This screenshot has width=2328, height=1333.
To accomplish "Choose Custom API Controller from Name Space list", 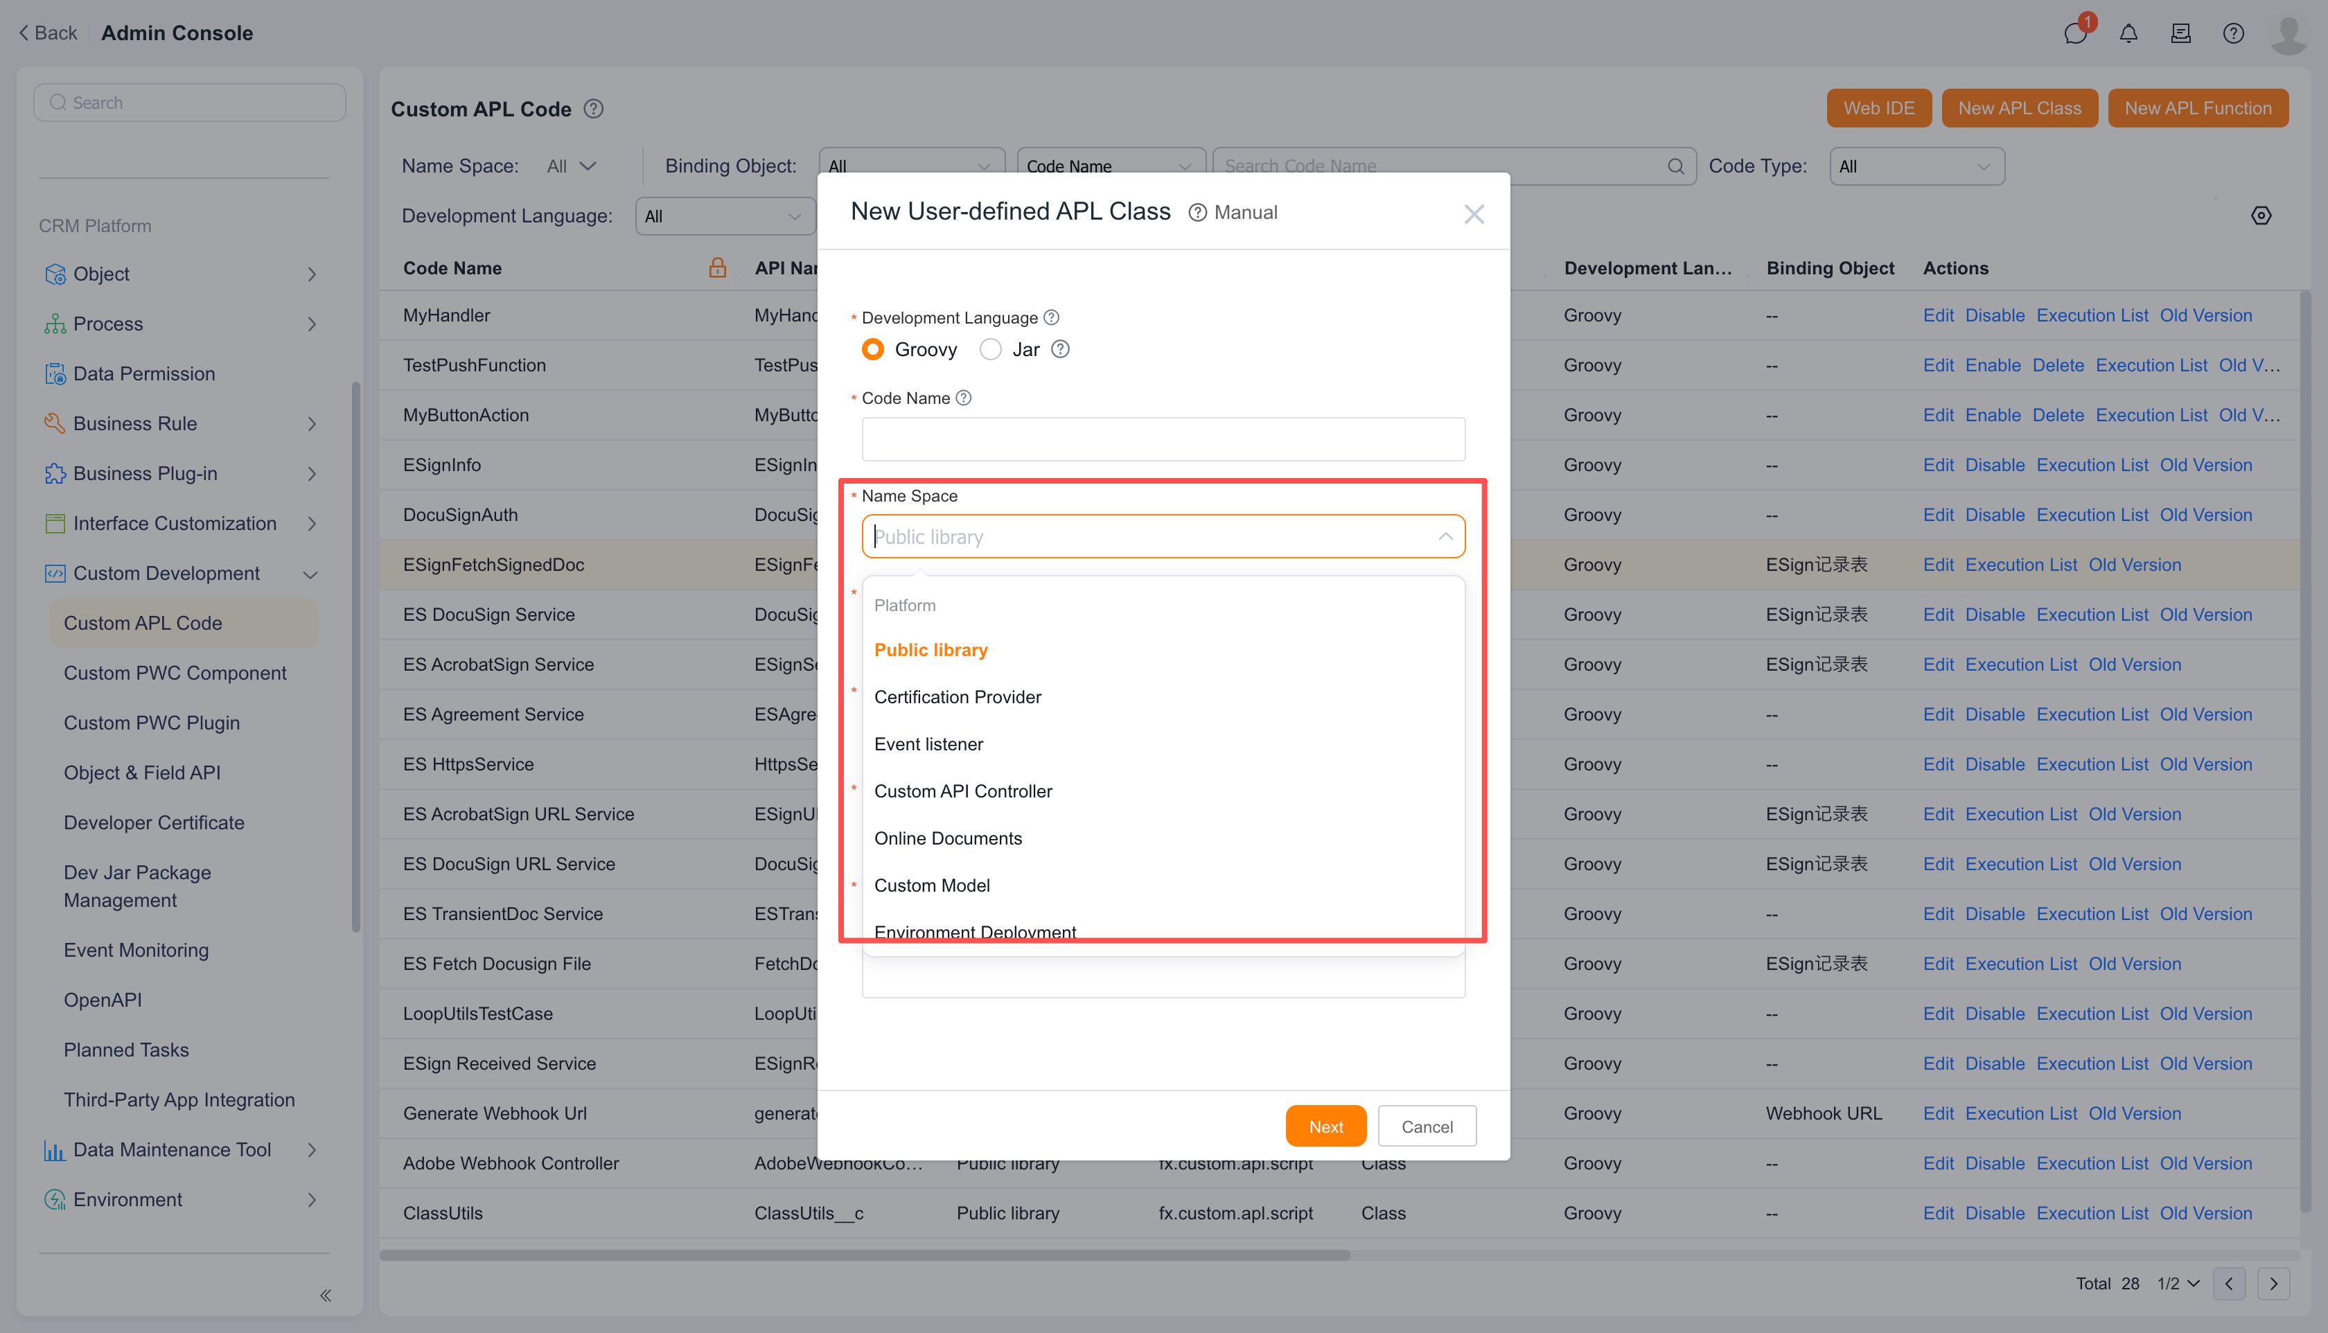I will coord(1163,791).
